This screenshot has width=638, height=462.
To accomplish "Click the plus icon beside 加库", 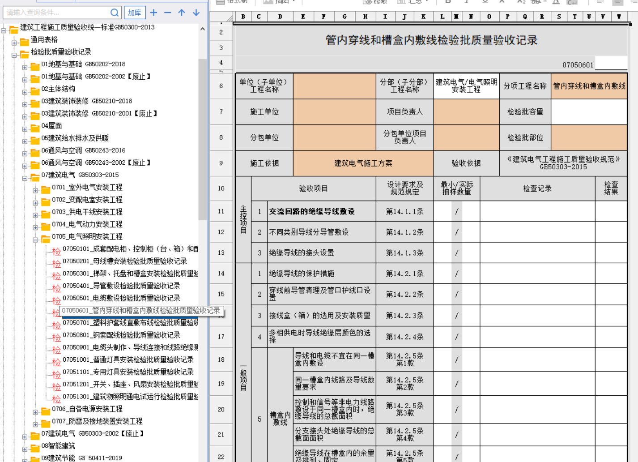I will (153, 13).
